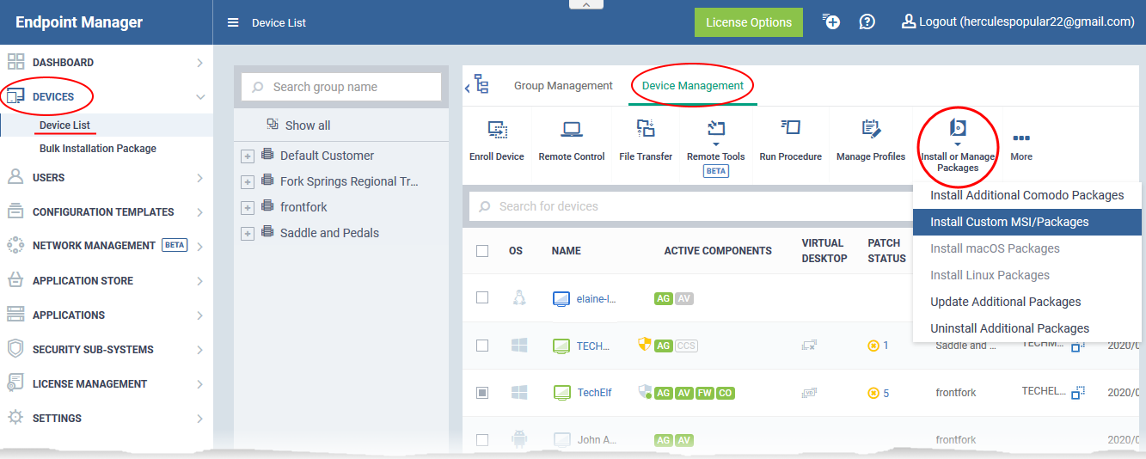Toggle the TechElf device checkbox

[482, 393]
